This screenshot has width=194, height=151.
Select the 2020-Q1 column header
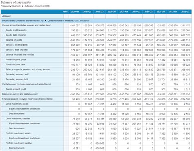[x=75, y=12]
